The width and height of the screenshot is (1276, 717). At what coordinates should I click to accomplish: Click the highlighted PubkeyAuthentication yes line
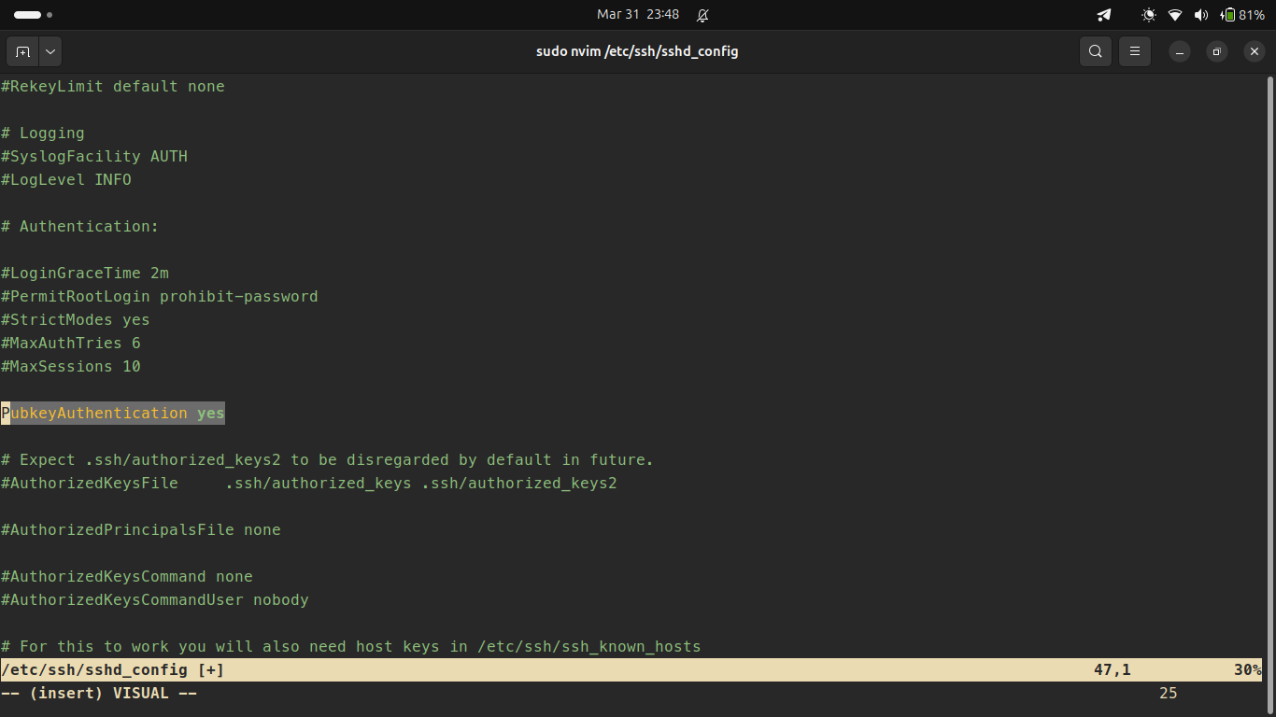113,413
